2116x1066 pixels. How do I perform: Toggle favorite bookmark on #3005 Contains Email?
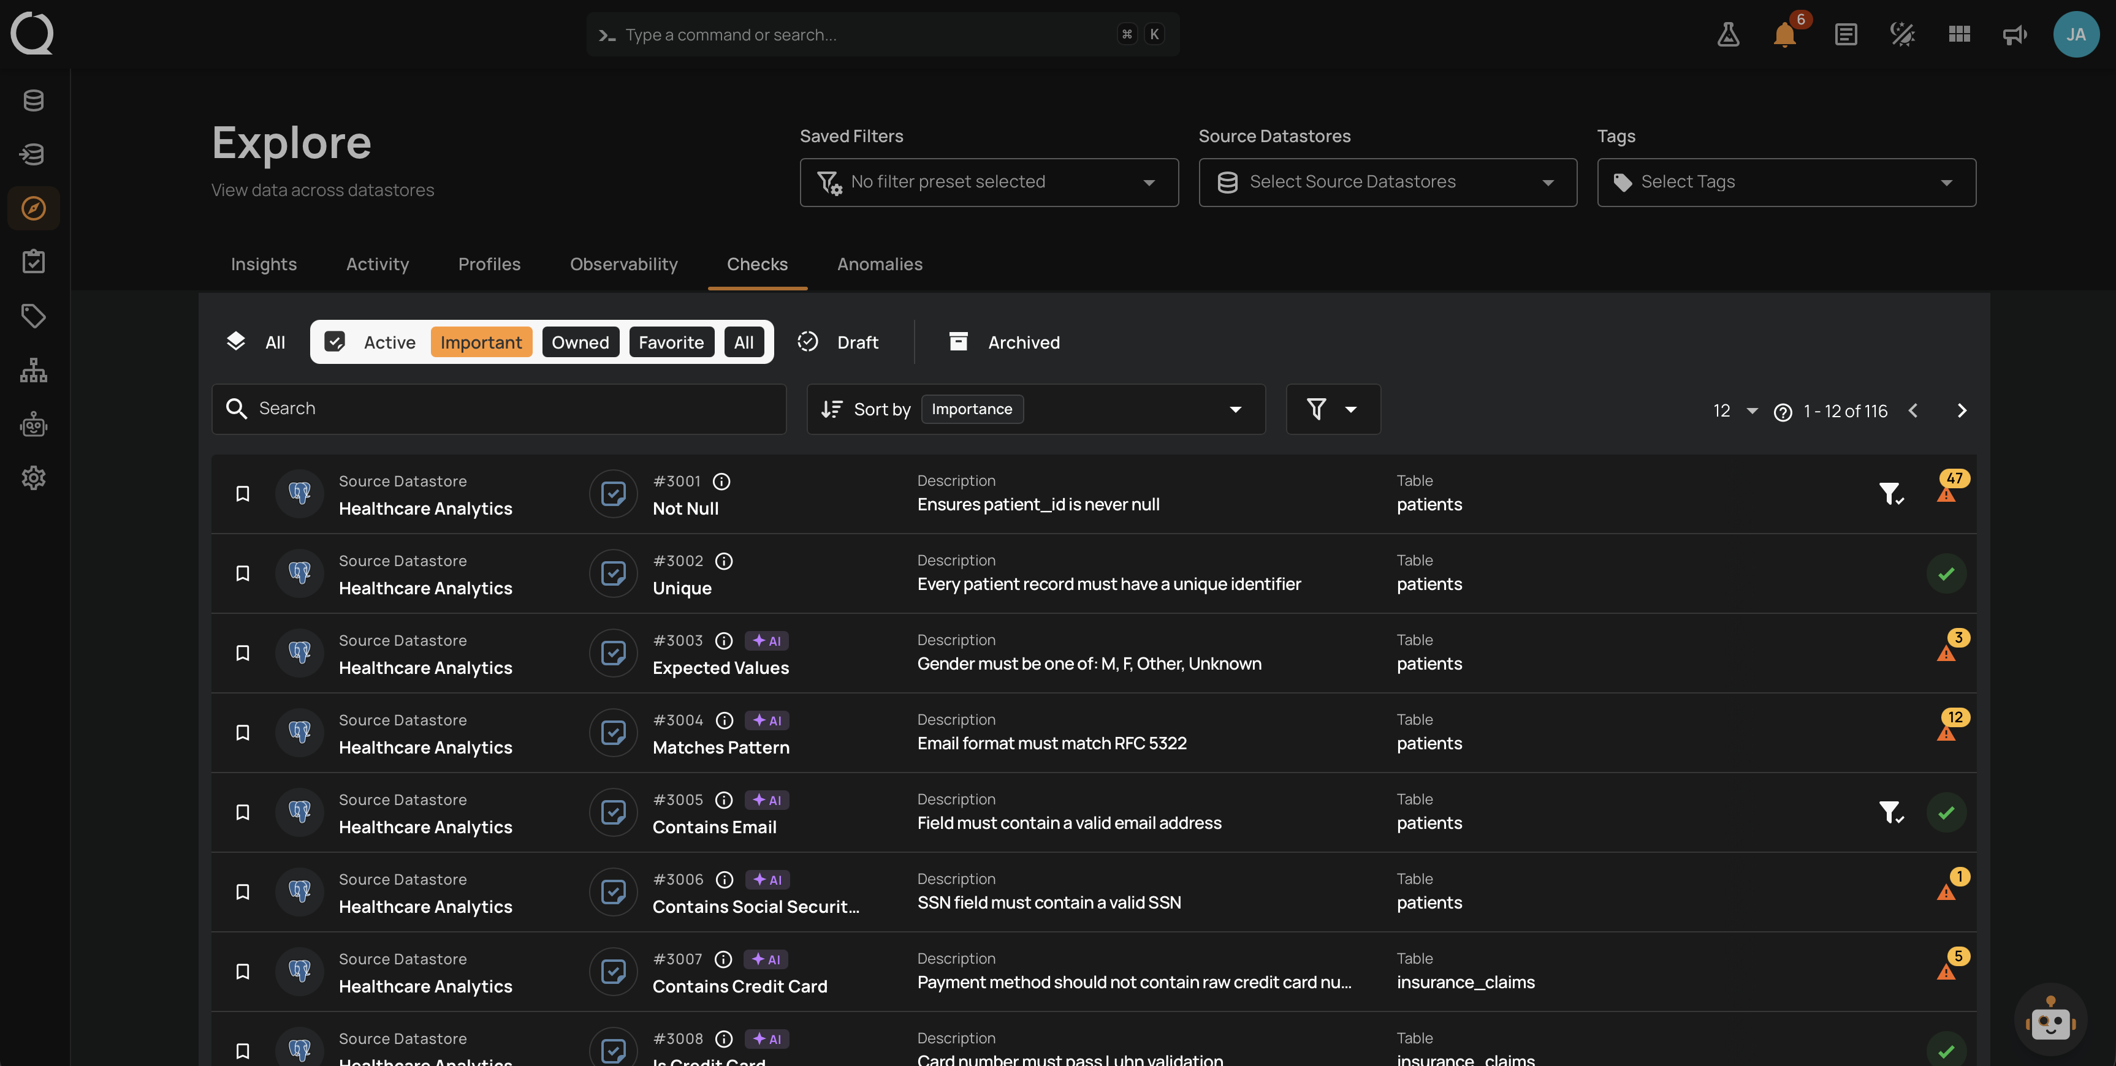[242, 812]
